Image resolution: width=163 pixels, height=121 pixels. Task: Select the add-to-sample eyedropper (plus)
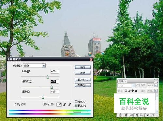click(65, 104)
